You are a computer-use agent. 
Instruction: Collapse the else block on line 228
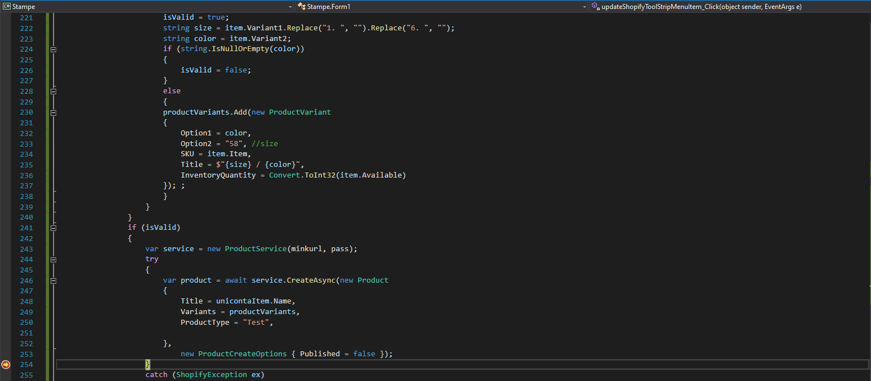(53, 91)
